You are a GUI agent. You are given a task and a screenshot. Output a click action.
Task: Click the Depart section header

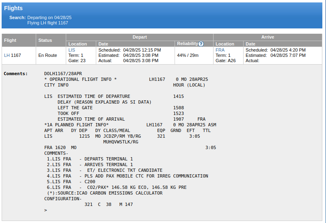click(140, 37)
